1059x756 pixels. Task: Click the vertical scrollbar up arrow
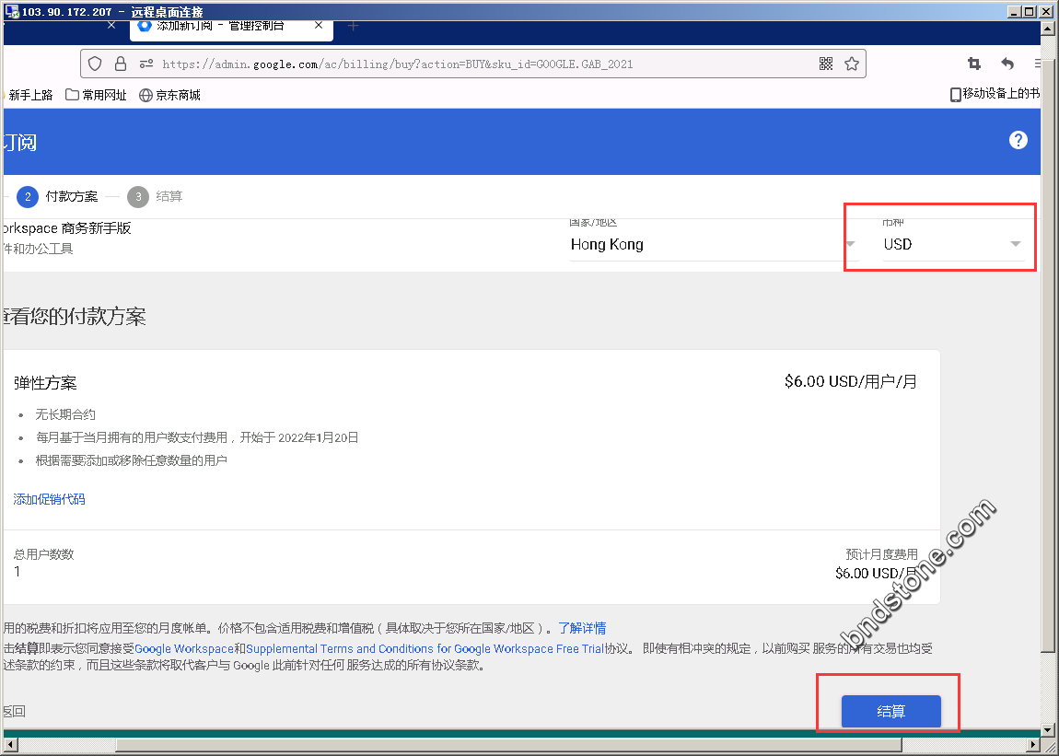[1048, 27]
